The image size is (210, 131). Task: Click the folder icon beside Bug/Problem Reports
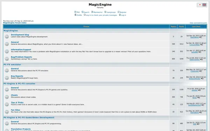(x=7, y=59)
